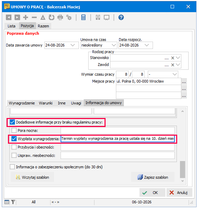199x211 pixels.
Task: Open Wymiar czasu pracy unit dropdown
Action: coord(174,74)
